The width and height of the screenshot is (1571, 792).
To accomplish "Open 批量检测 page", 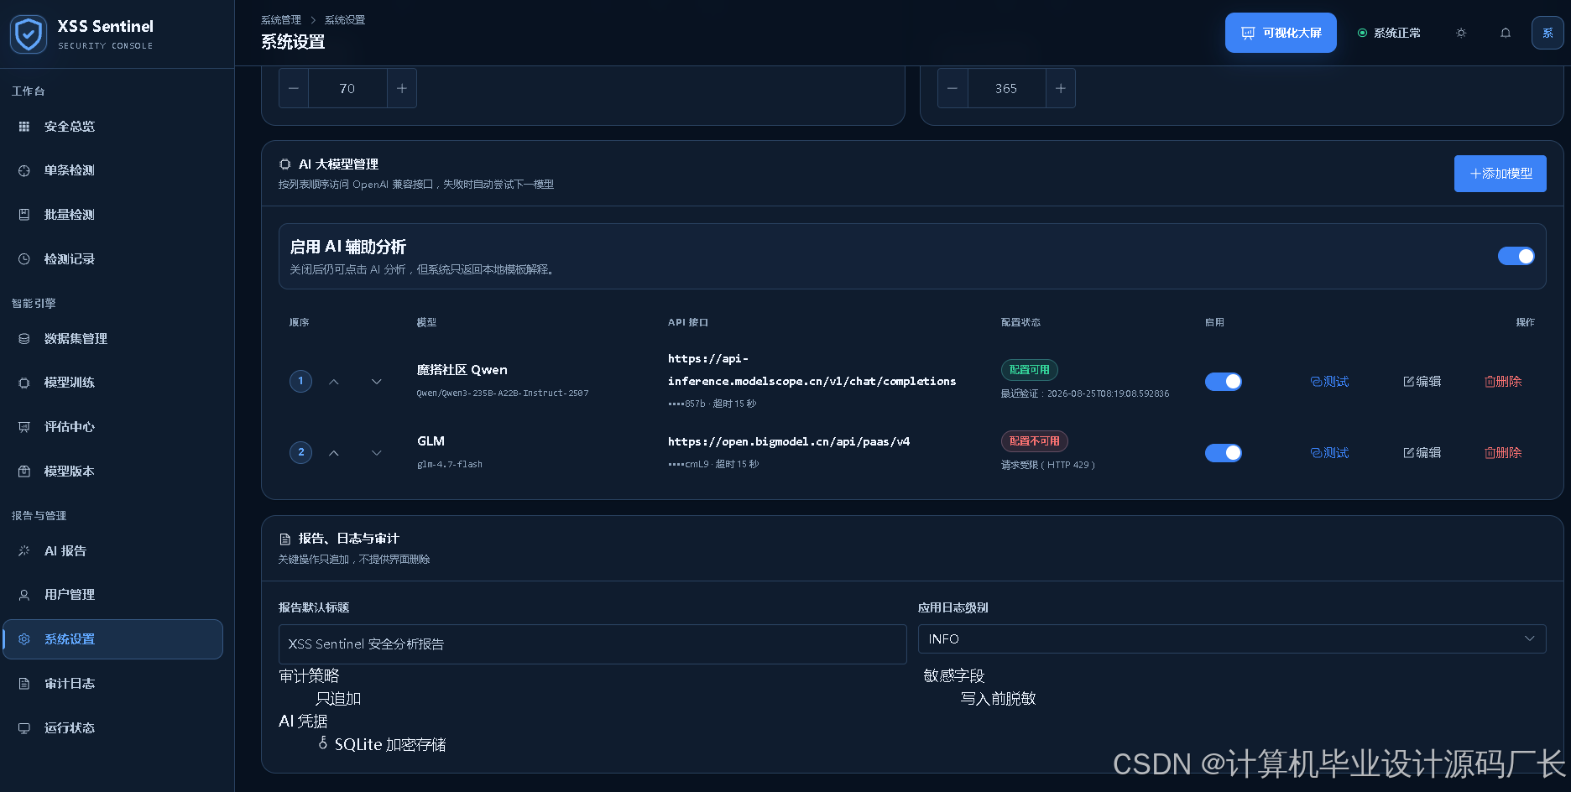I will tap(112, 215).
